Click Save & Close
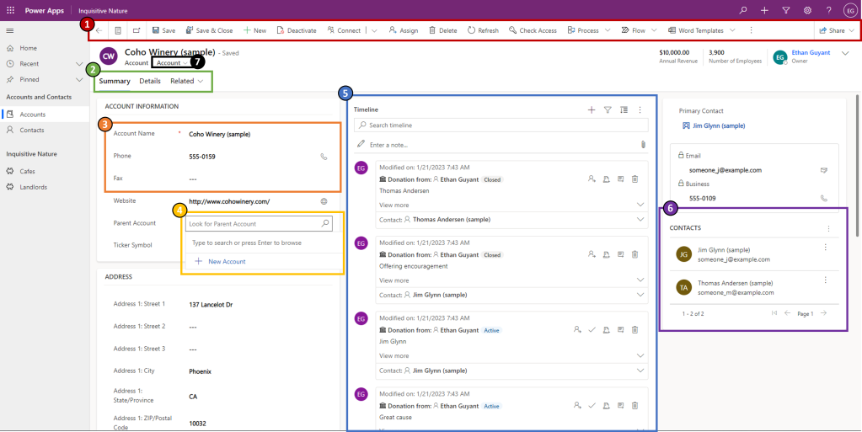This screenshot has height=432, width=862. (x=209, y=30)
